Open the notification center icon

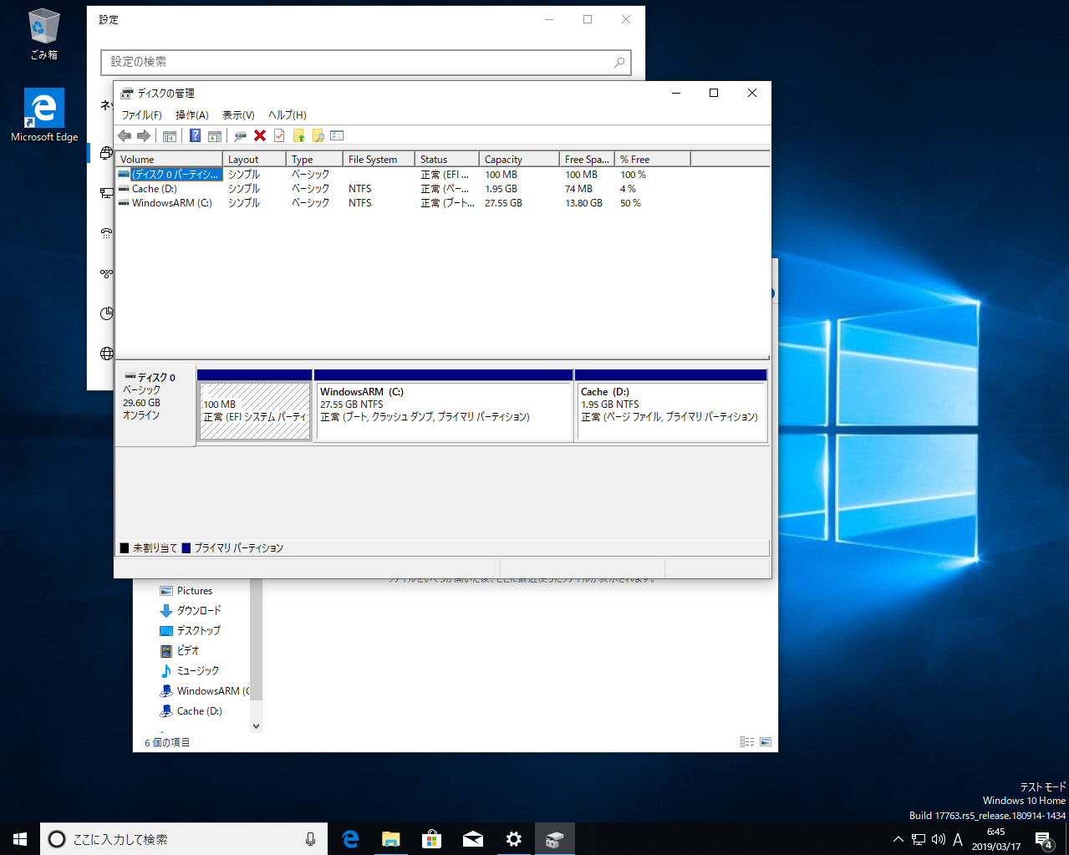click(1044, 839)
